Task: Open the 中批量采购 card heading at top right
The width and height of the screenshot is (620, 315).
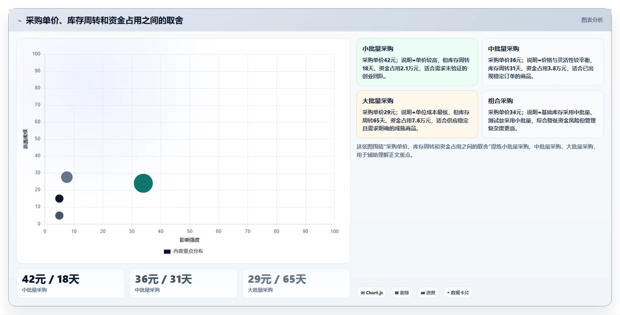Action: pos(503,48)
